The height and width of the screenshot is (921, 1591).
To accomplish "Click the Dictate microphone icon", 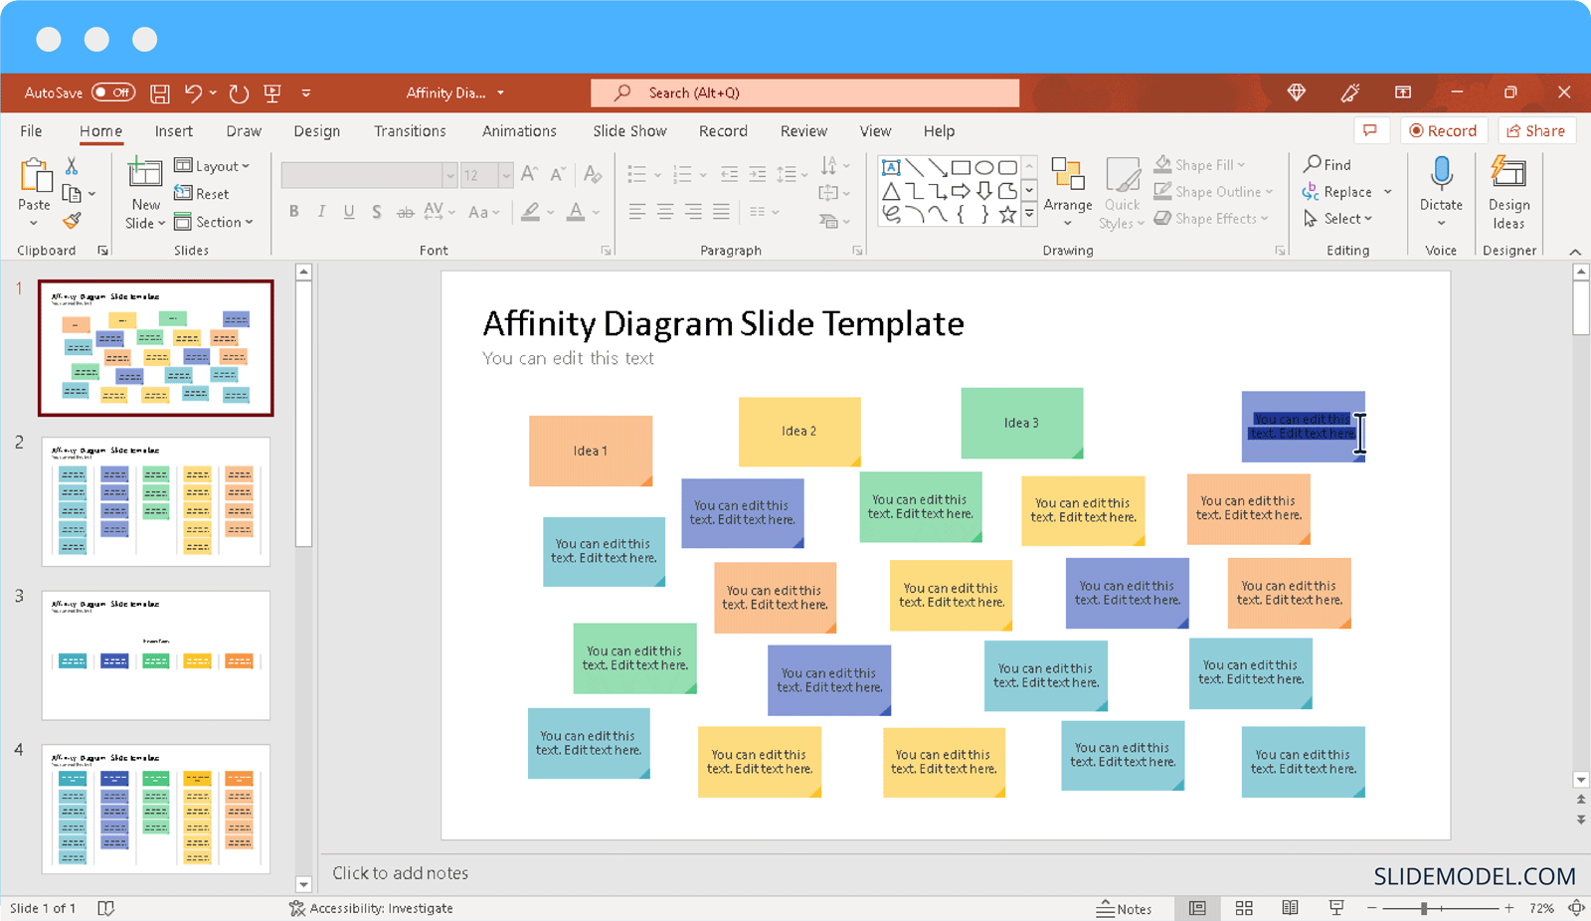I will [1441, 176].
